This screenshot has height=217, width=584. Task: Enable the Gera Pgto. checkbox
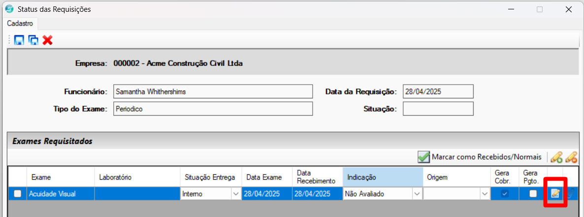(x=533, y=193)
